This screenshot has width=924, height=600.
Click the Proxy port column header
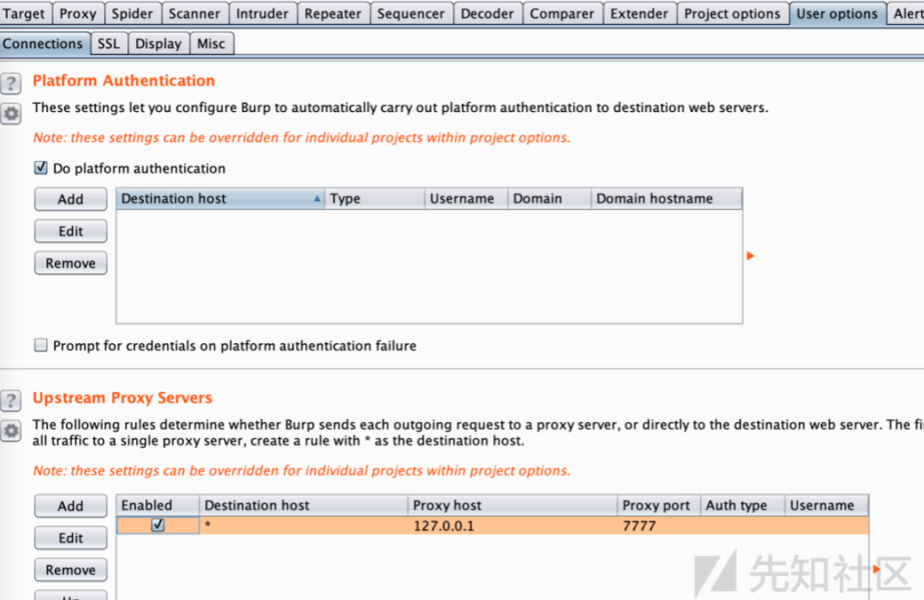659,505
